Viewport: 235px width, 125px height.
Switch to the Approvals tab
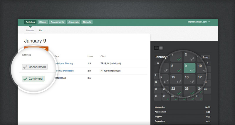(x=73, y=22)
